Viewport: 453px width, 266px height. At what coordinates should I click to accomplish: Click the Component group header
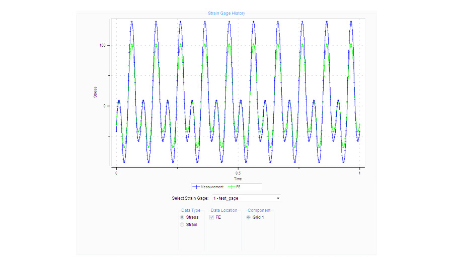[259, 210]
